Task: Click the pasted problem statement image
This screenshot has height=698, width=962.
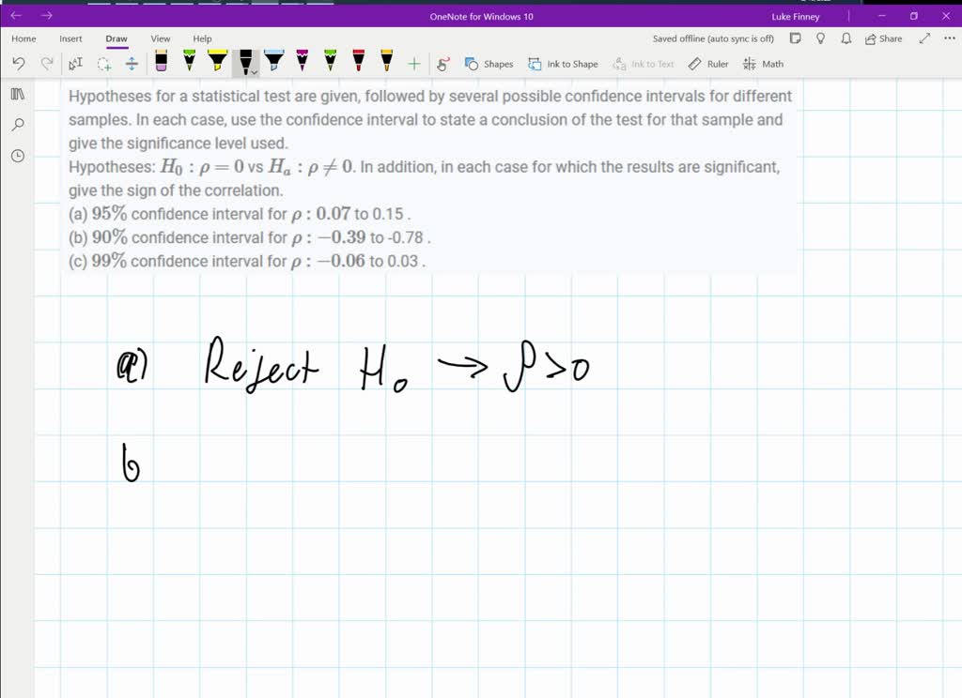Action: (428, 178)
